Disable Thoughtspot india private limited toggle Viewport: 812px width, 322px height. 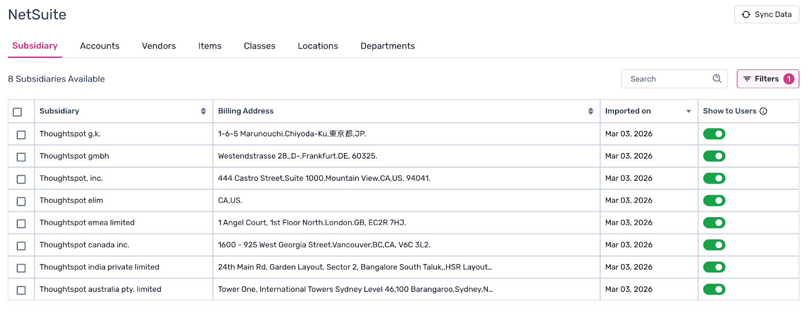(x=714, y=267)
